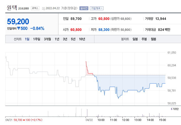This screenshot has height=125, width=181.
Task: Click the 거래대금 value 824 백만
Action: coord(164,30)
